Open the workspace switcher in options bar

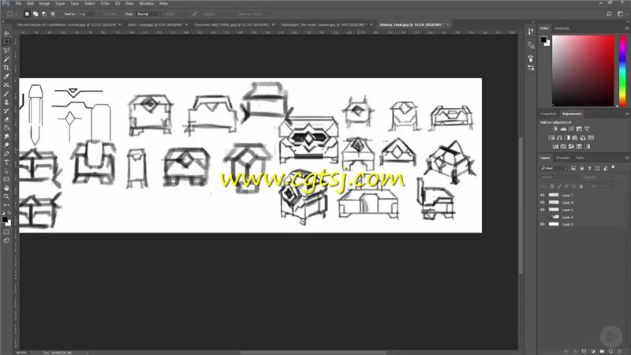point(621,13)
